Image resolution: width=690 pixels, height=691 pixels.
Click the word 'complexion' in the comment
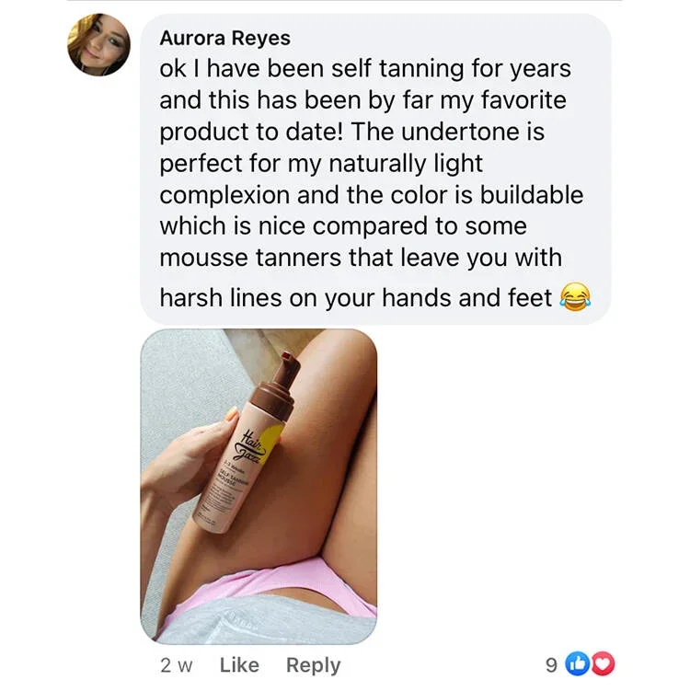point(224,196)
